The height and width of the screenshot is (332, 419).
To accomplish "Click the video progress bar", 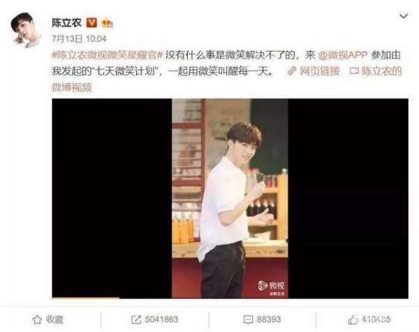I will [x=230, y=298].
